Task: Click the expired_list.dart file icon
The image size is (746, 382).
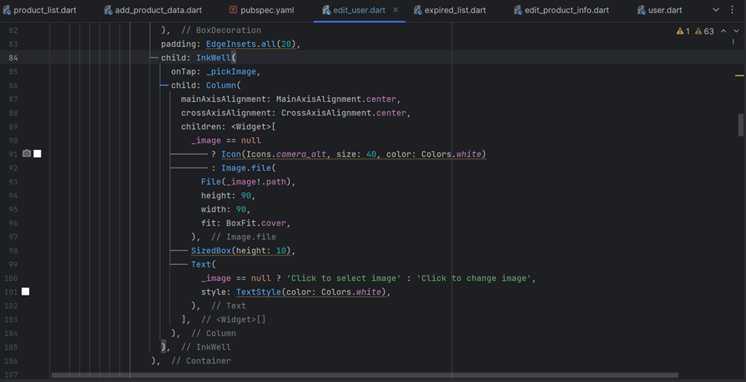Action: 418,10
